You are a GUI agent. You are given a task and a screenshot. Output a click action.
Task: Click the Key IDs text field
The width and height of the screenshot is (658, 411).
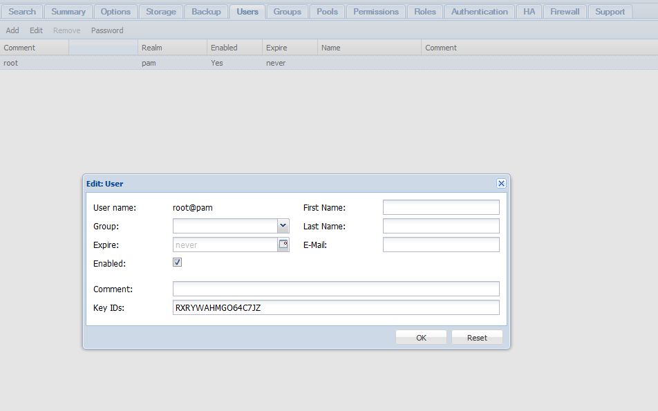coord(335,307)
